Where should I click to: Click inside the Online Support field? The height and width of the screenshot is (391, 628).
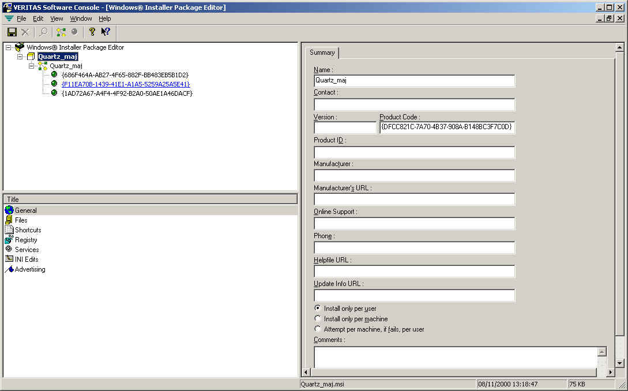click(414, 224)
